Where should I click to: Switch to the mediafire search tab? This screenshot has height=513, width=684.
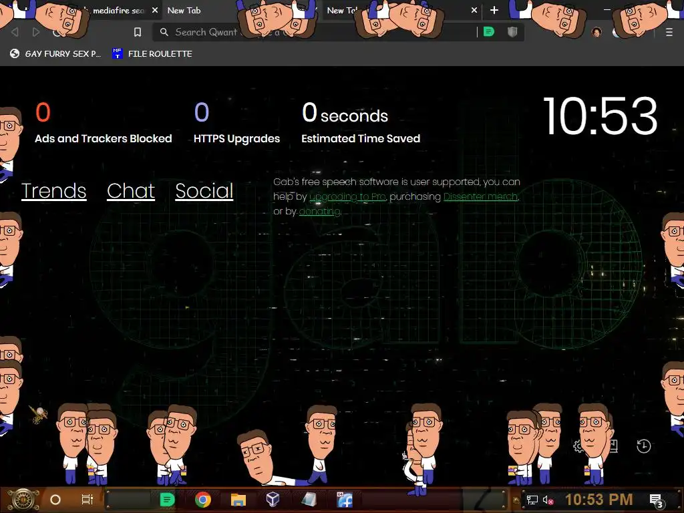[118, 11]
